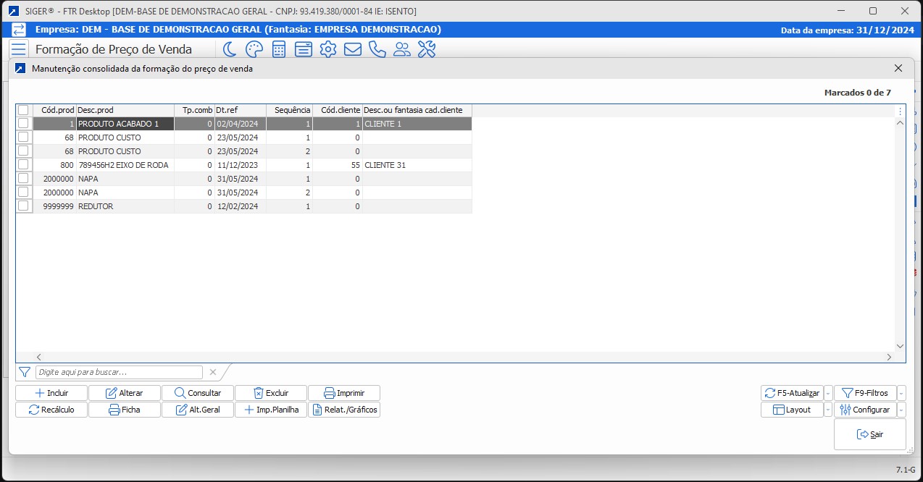Check the NAPA sequence 2 row checkbox
The image size is (923, 482).
click(x=23, y=193)
